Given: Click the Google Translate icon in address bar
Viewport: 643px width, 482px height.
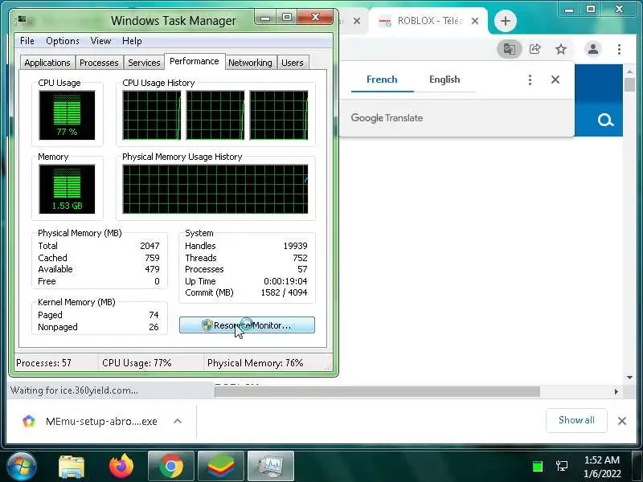Looking at the screenshot, I should 510,49.
